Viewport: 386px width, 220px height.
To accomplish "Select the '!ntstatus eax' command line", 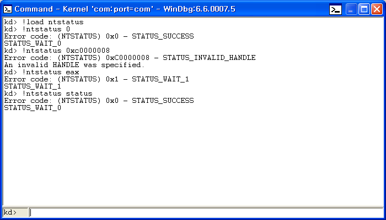I will pos(41,72).
